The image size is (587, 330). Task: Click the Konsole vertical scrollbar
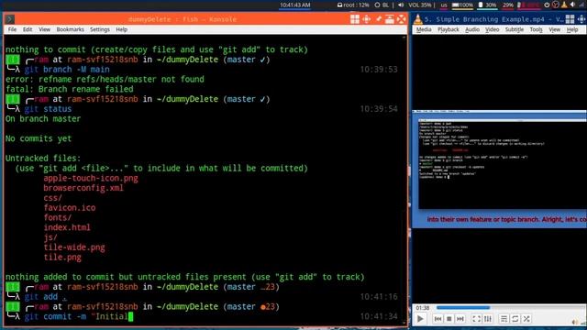[404, 180]
